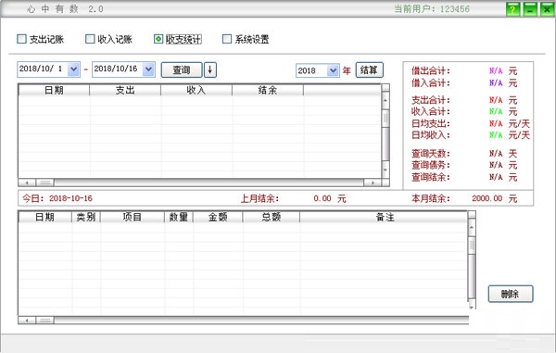Click the 心中有数 2.0 title text
The height and width of the screenshot is (353, 556).
[65, 9]
